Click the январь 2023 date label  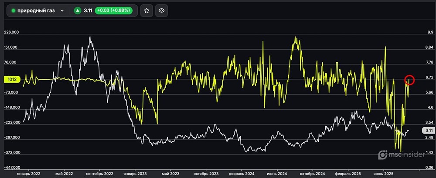135,174
